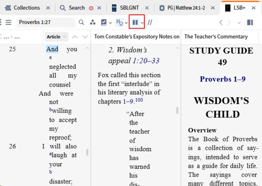Click the red target icon on Search tab
The height and width of the screenshot is (186, 262).
click(91, 8)
